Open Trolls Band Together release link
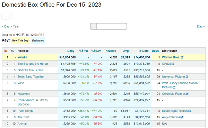 point(31,77)
